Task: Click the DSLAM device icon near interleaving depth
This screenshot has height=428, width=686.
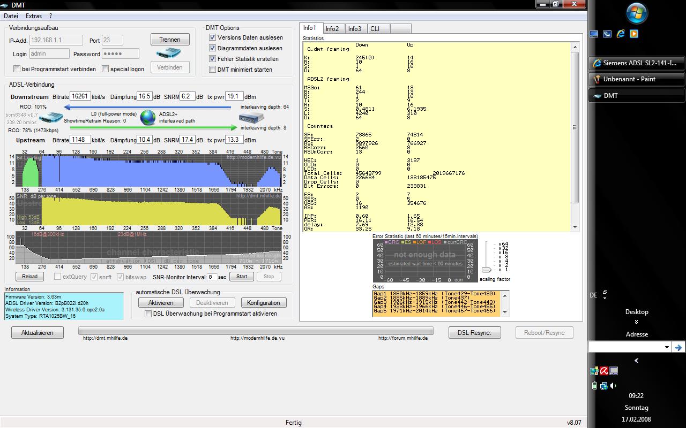Action: 251,117
